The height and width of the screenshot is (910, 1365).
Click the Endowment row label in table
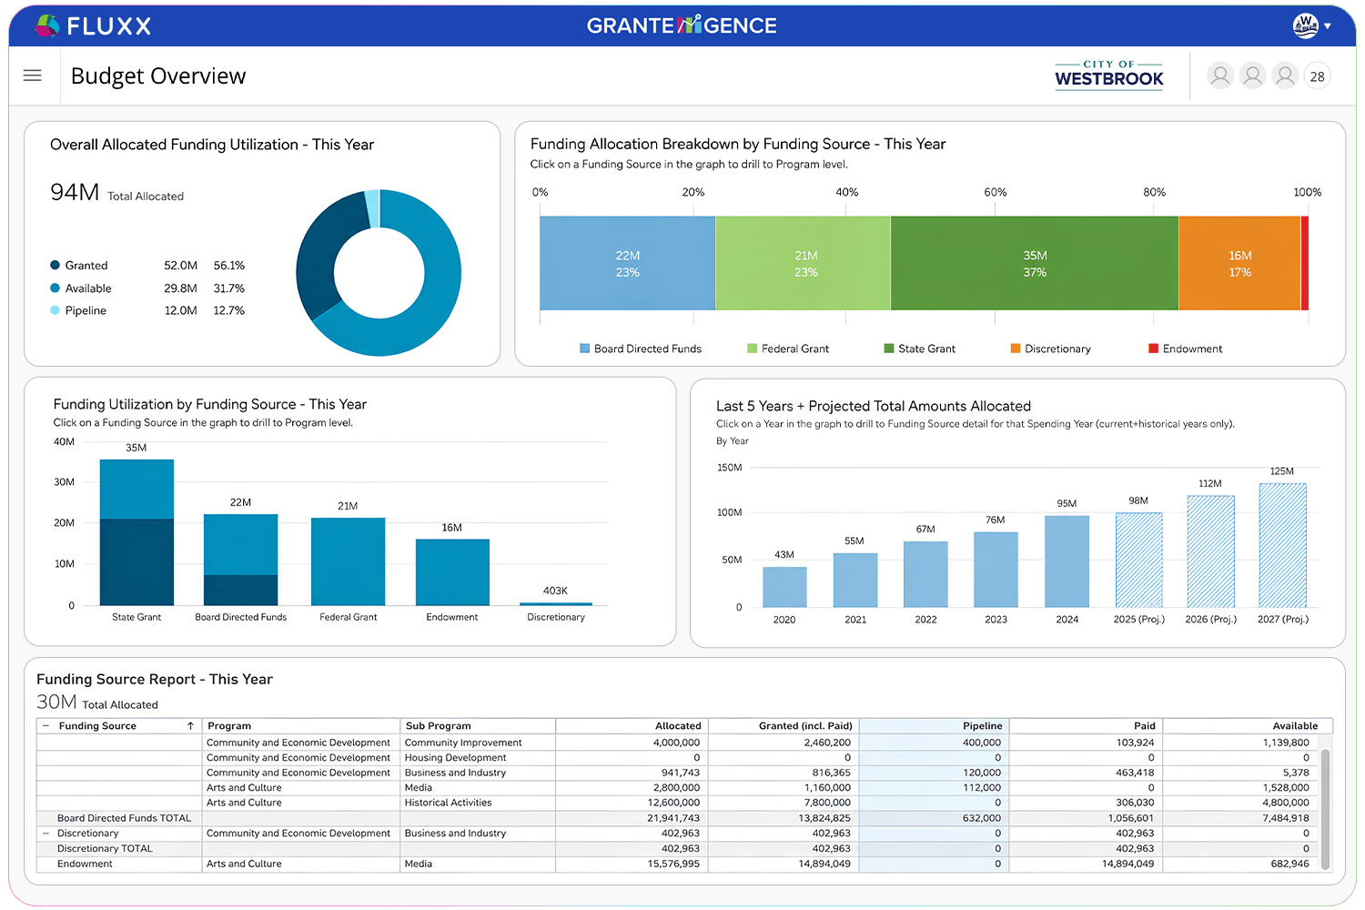coord(85,864)
